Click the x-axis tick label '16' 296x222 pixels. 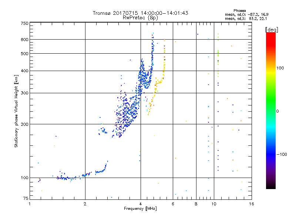[x=252, y=204]
